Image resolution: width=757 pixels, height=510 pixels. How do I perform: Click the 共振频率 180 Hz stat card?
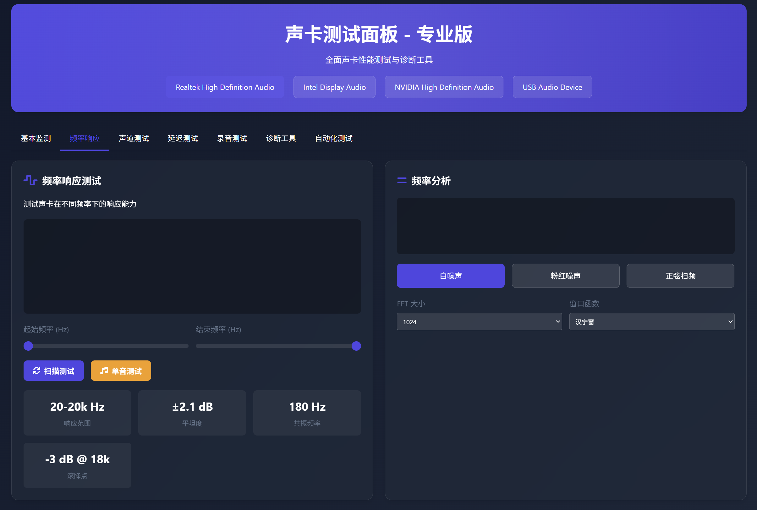307,413
